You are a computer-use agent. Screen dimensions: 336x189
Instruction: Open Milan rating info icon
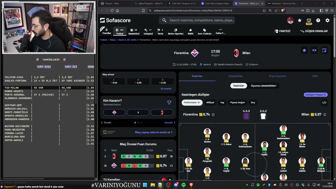coord(325,114)
